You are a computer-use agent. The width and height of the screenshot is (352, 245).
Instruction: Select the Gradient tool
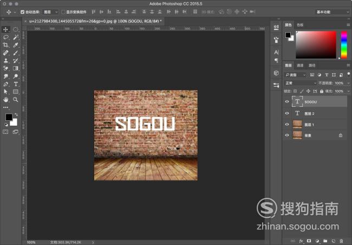pyautogui.click(x=16, y=68)
